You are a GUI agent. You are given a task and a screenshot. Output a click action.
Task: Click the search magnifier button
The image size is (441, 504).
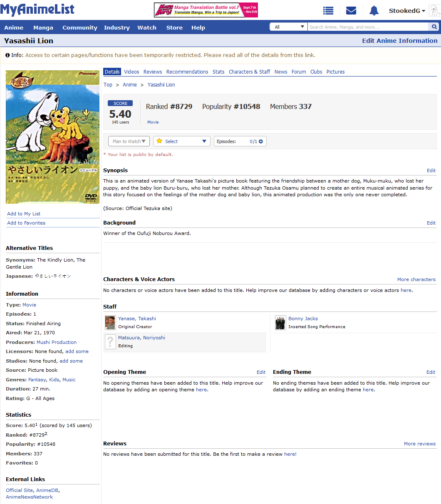point(434,27)
